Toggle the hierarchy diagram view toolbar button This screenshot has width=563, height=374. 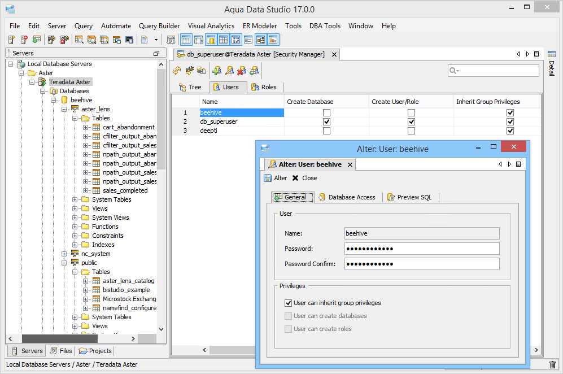(261, 40)
